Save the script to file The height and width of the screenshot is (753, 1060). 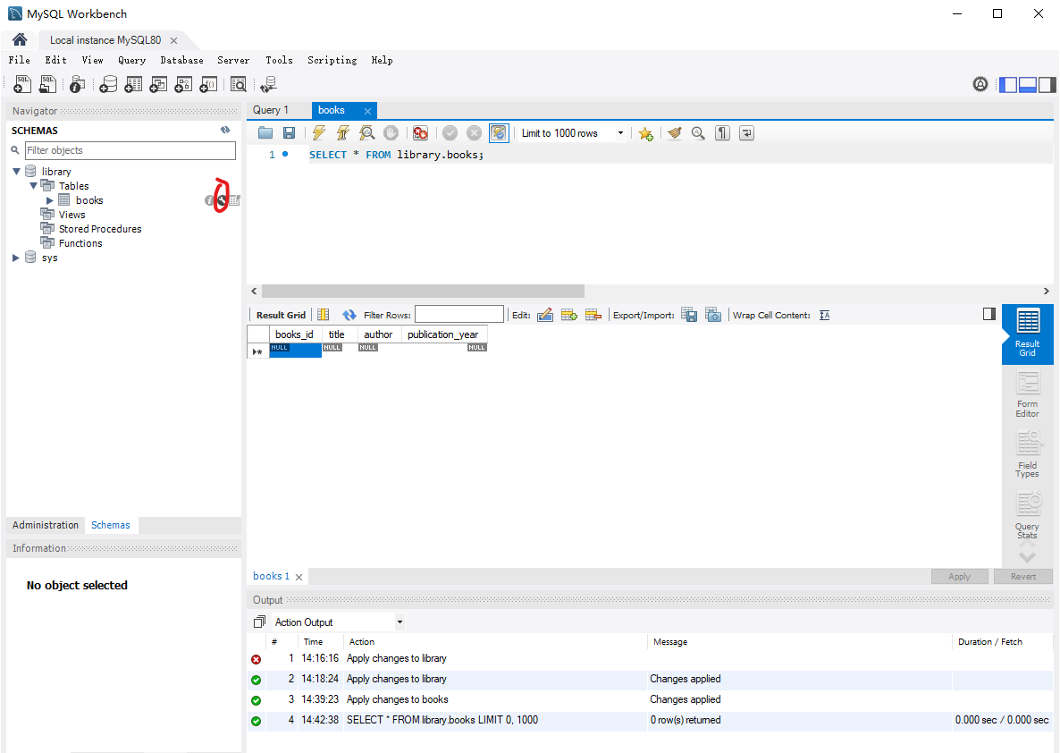click(x=289, y=132)
